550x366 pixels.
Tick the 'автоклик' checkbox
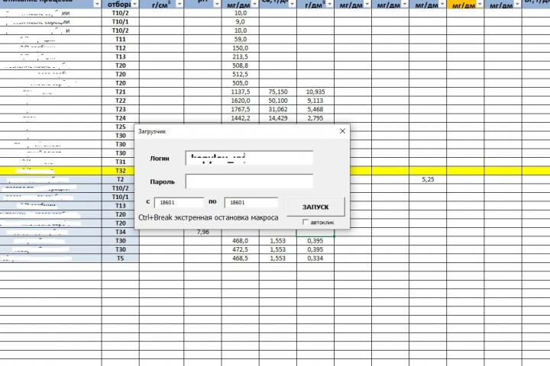point(306,222)
